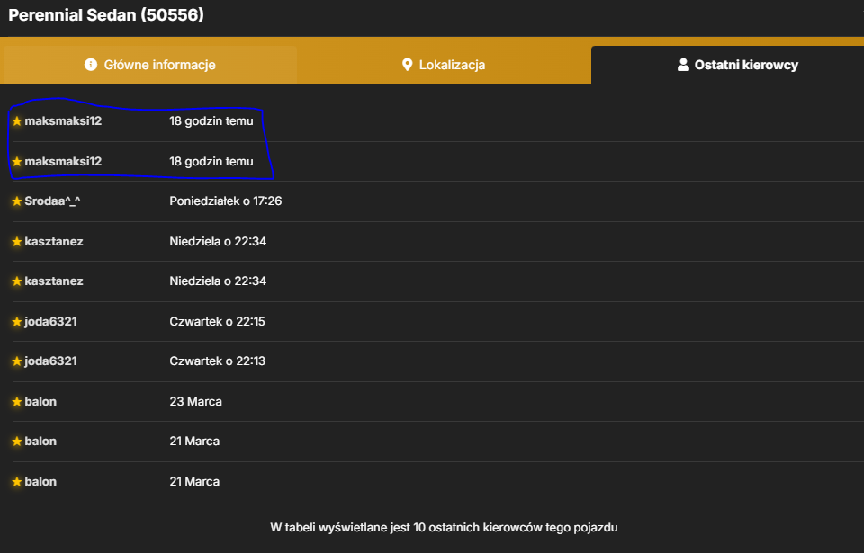The width and height of the screenshot is (864, 553).
Task: Click the Perennial Sedan (50556) title
Action: [106, 15]
